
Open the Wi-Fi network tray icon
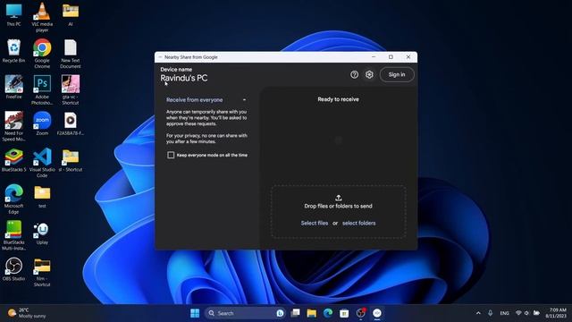(x=518, y=313)
